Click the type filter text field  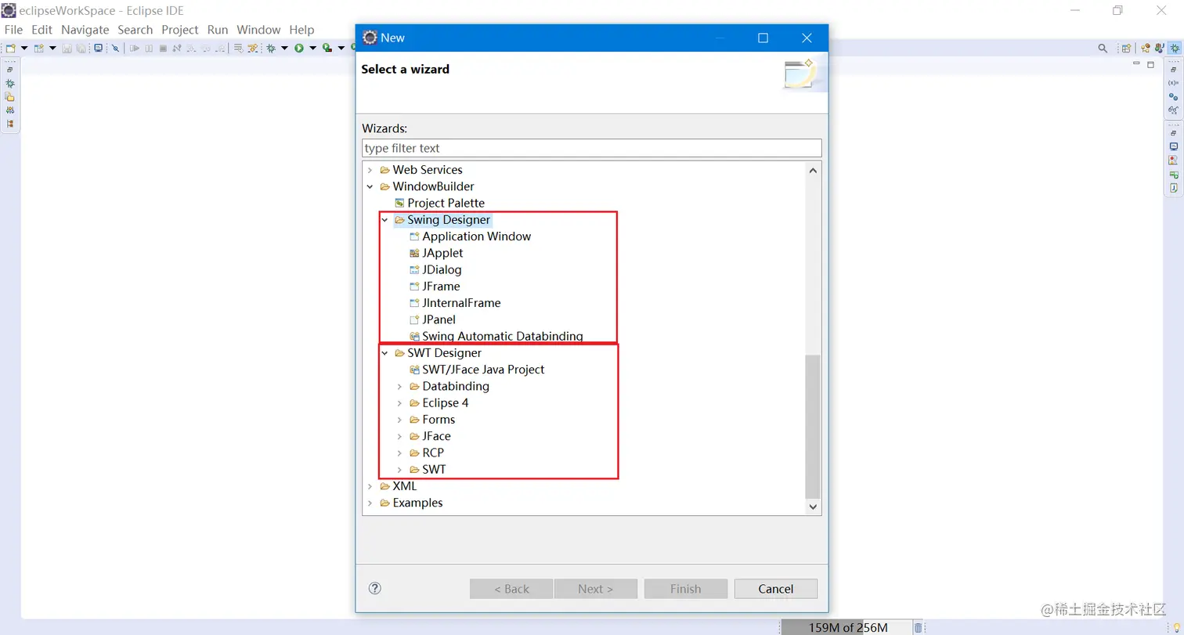(x=592, y=148)
